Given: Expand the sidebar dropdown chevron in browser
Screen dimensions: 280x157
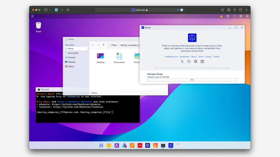Looking at the screenshot, I should pos(50,10).
